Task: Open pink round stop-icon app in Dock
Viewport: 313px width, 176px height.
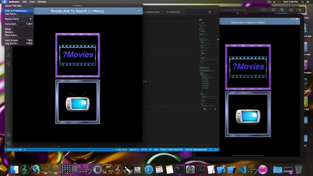Action: pos(263,170)
